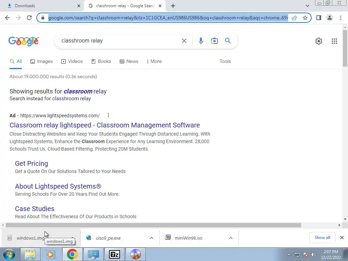Open the disc program taskbar icon
Screen dimensions: 348x261
pos(136,254)
